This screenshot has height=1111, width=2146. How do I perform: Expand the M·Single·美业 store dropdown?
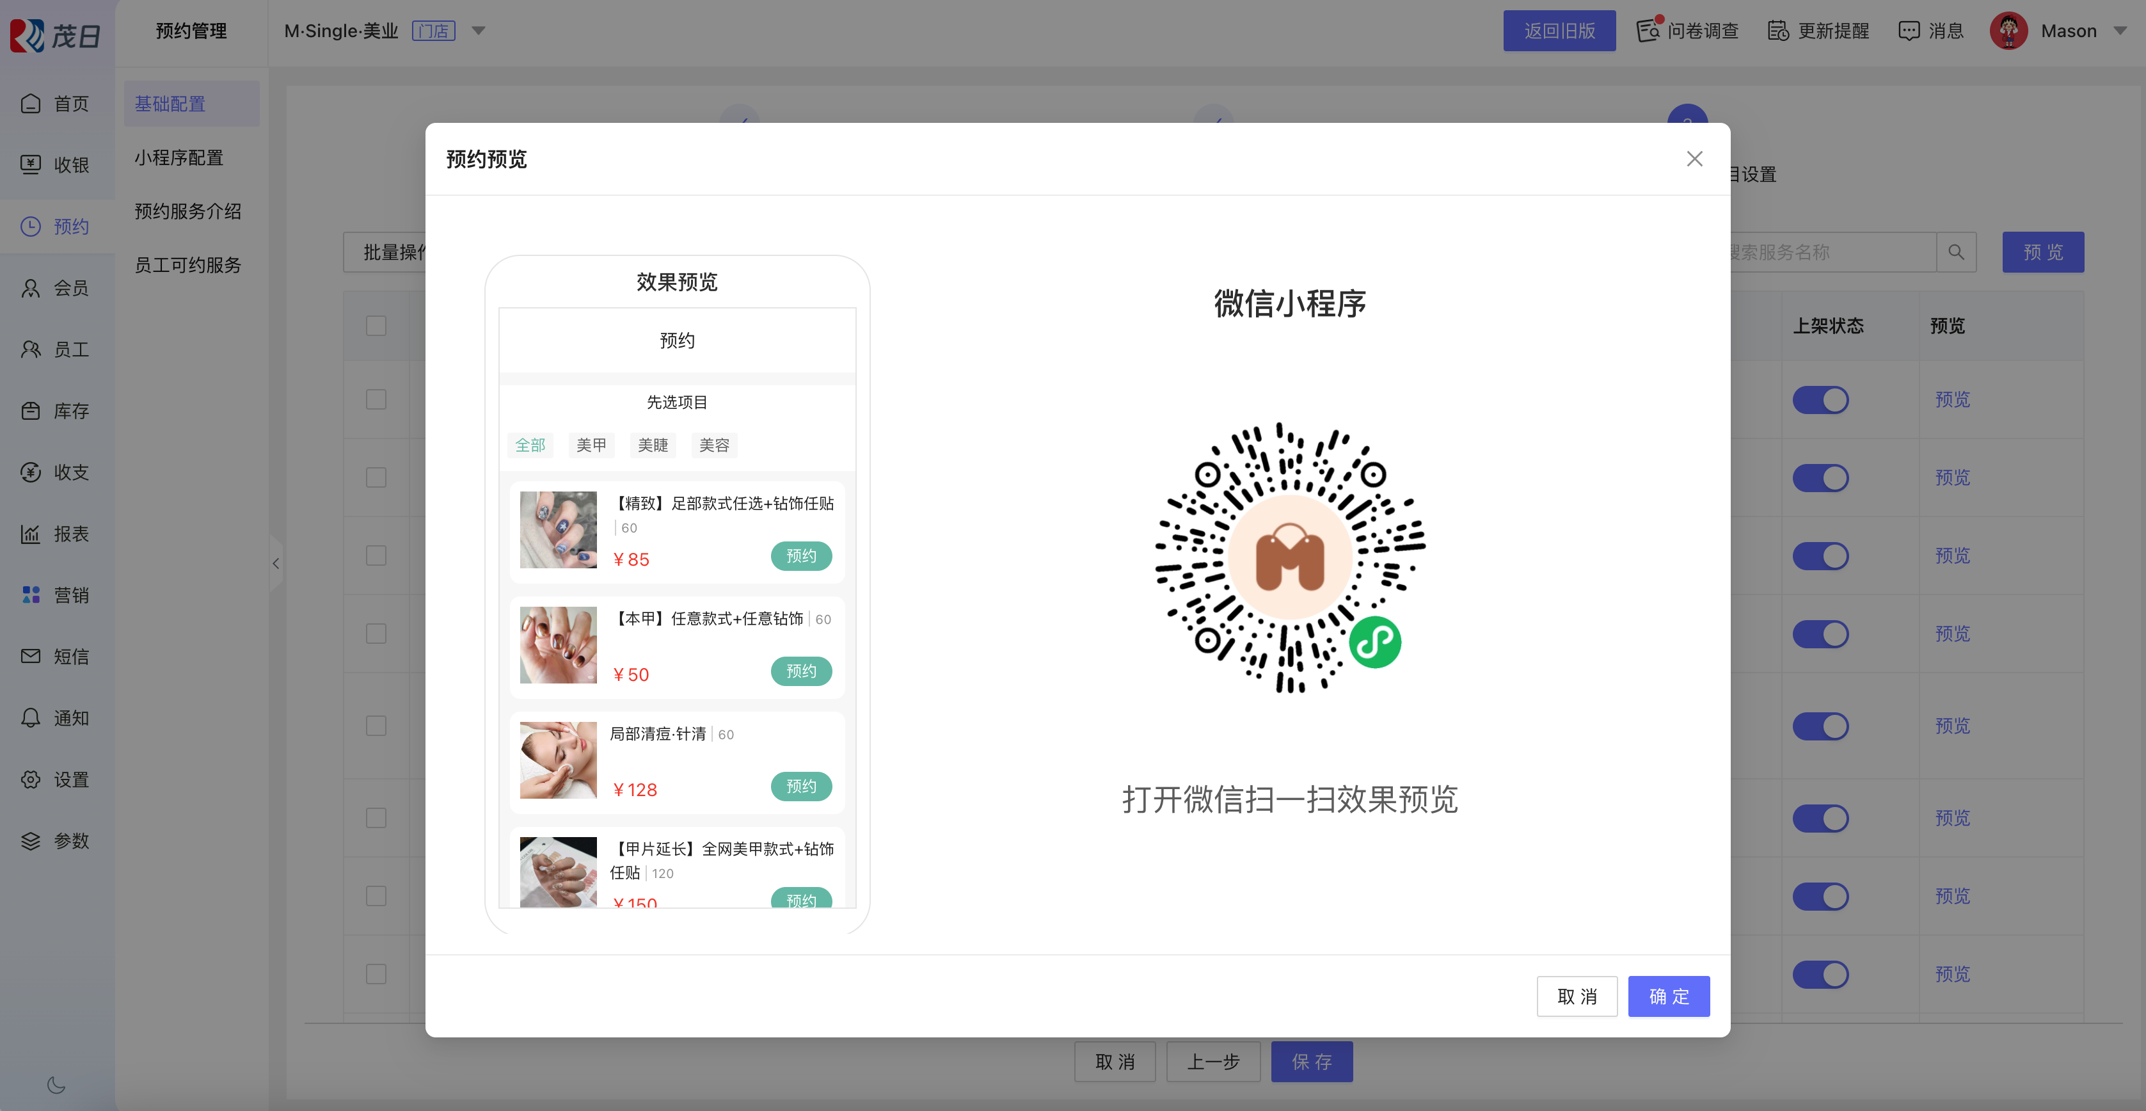[x=478, y=31]
